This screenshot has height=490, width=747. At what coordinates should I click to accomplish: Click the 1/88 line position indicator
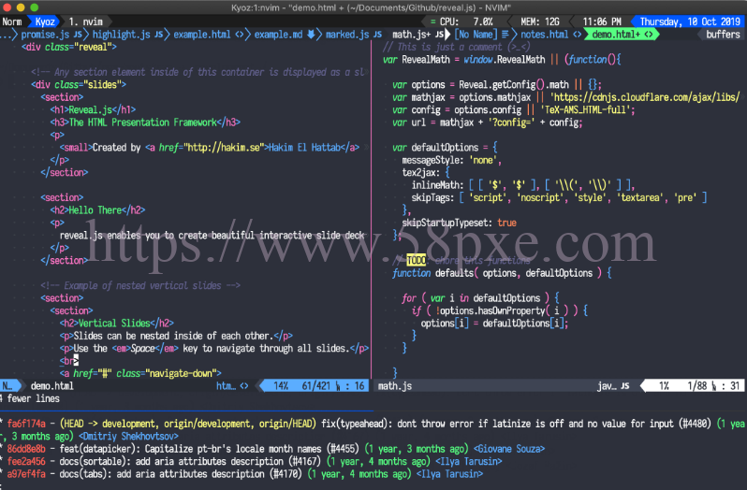pyautogui.click(x=697, y=386)
